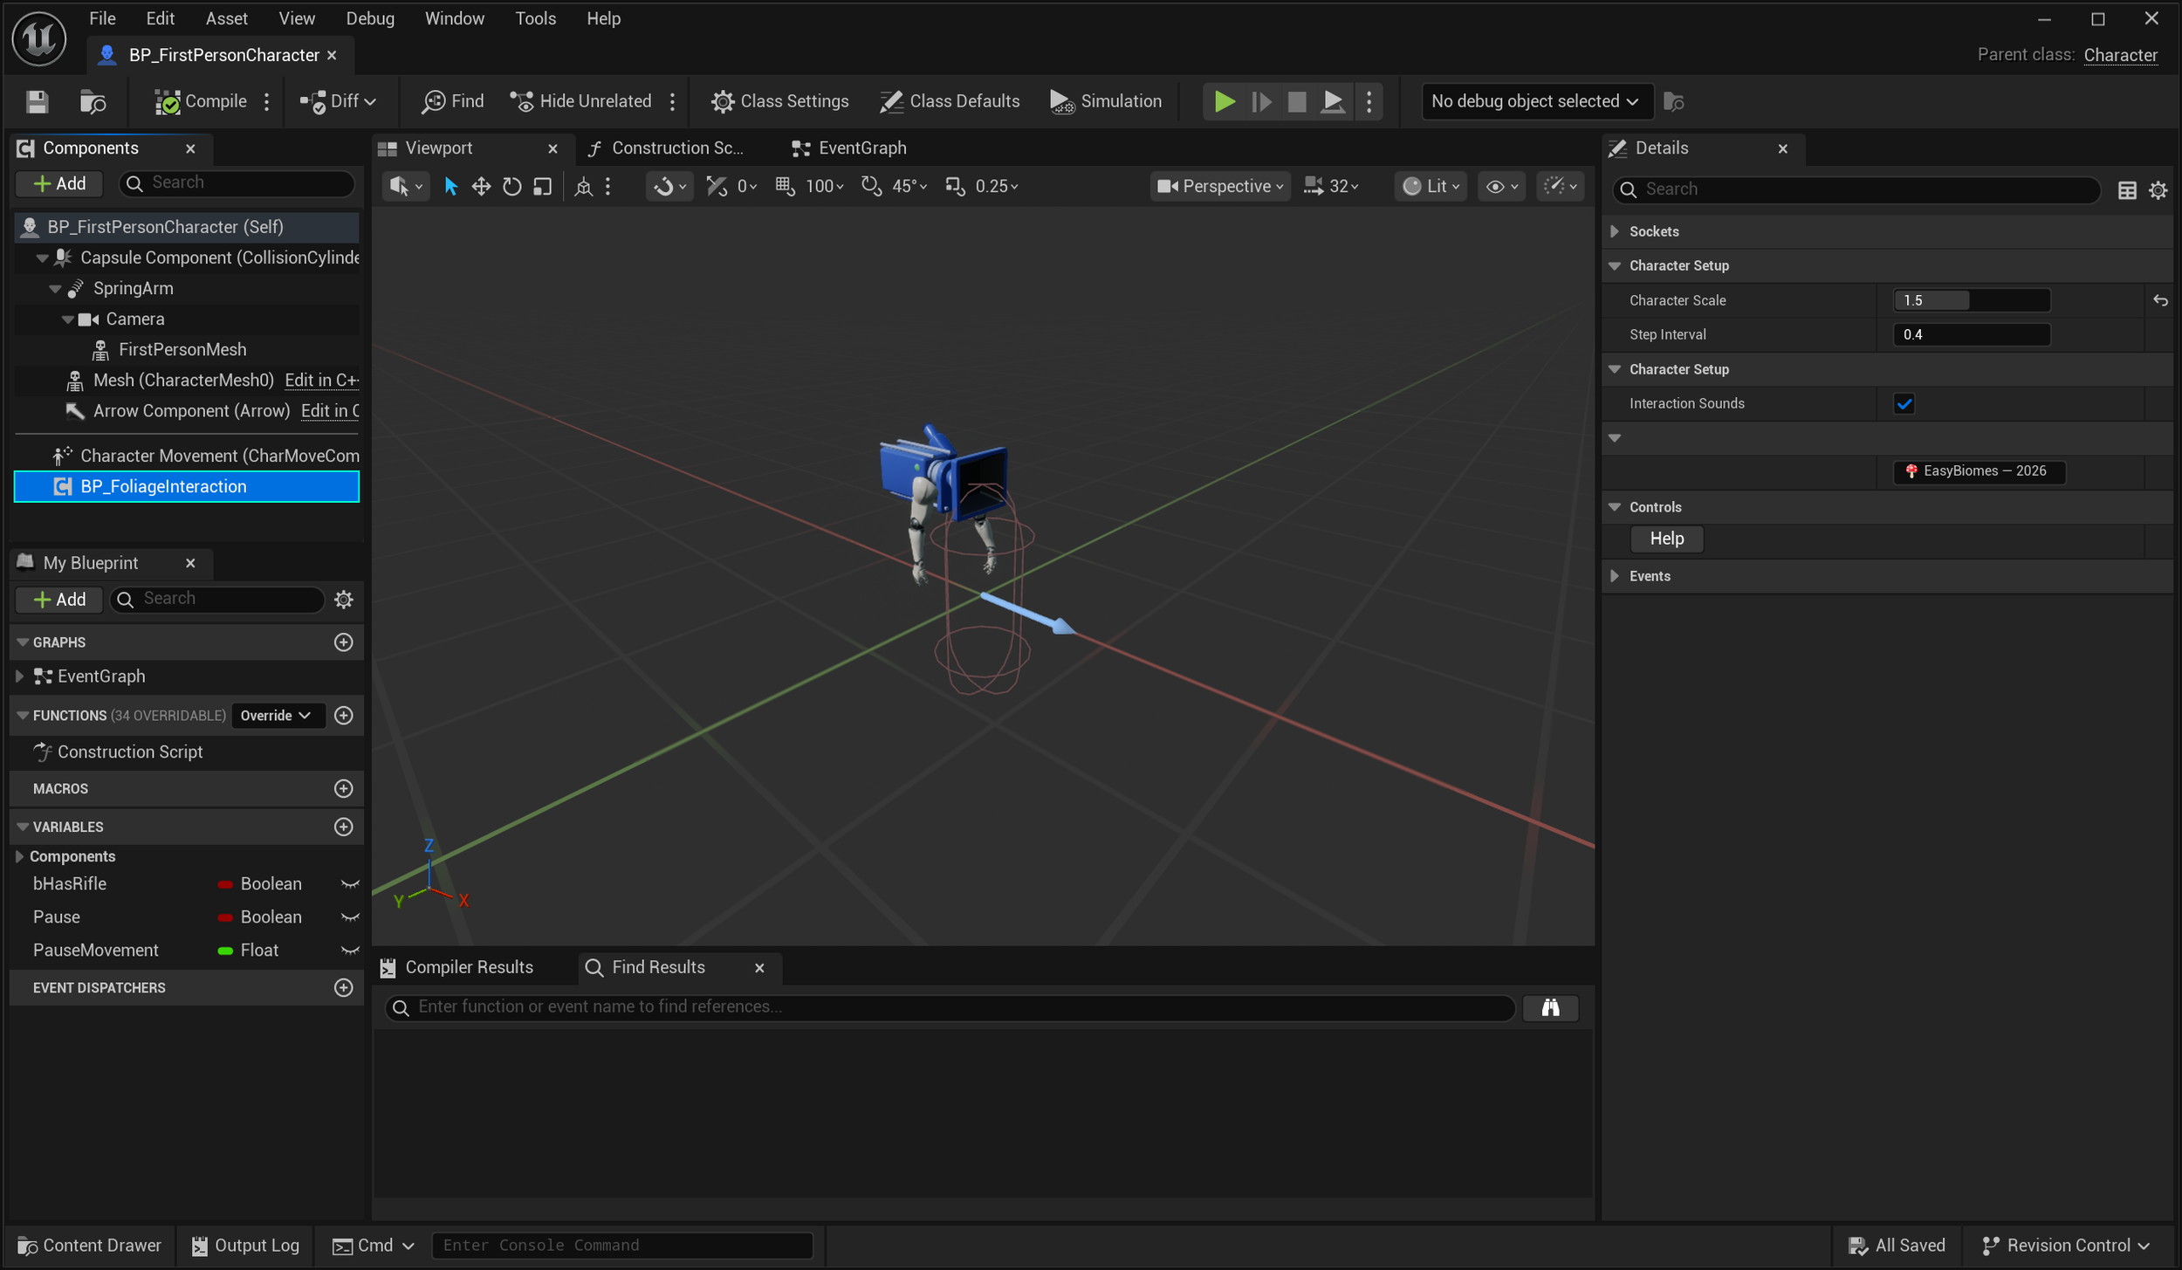2182x1270 pixels.
Task: Click the Character parent class link
Action: click(2119, 55)
